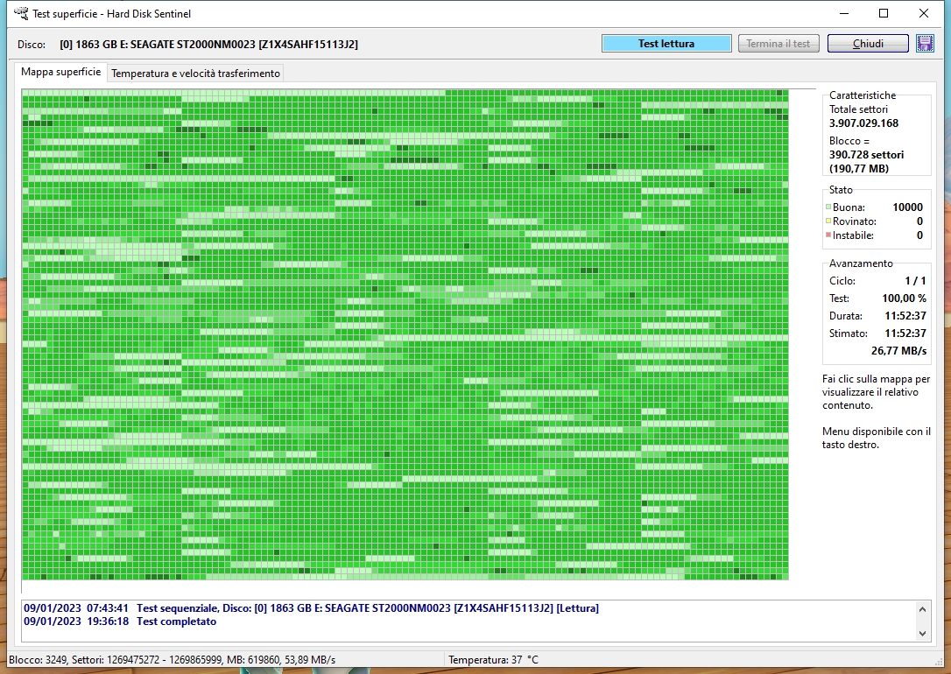
Task: Click the yellow Rovinato color swatch
Action: [828, 221]
